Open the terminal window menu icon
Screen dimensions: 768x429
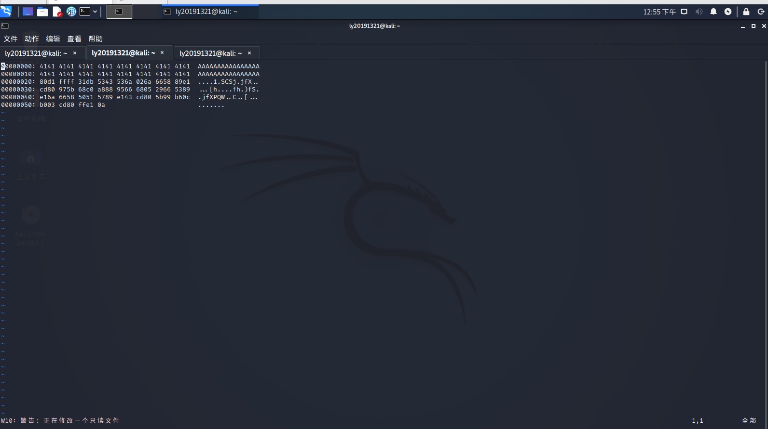pyautogui.click(x=5, y=26)
